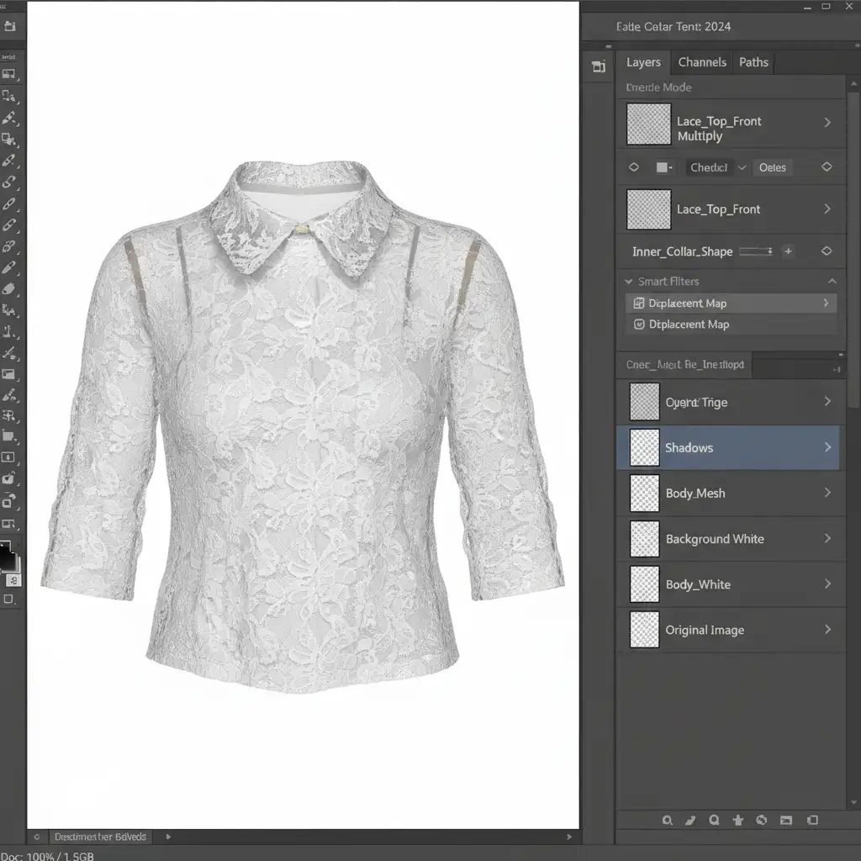Viewport: 861px width, 861px height.
Task: Click the collapsed panel icon left of Layers tab
Action: pyautogui.click(x=598, y=67)
